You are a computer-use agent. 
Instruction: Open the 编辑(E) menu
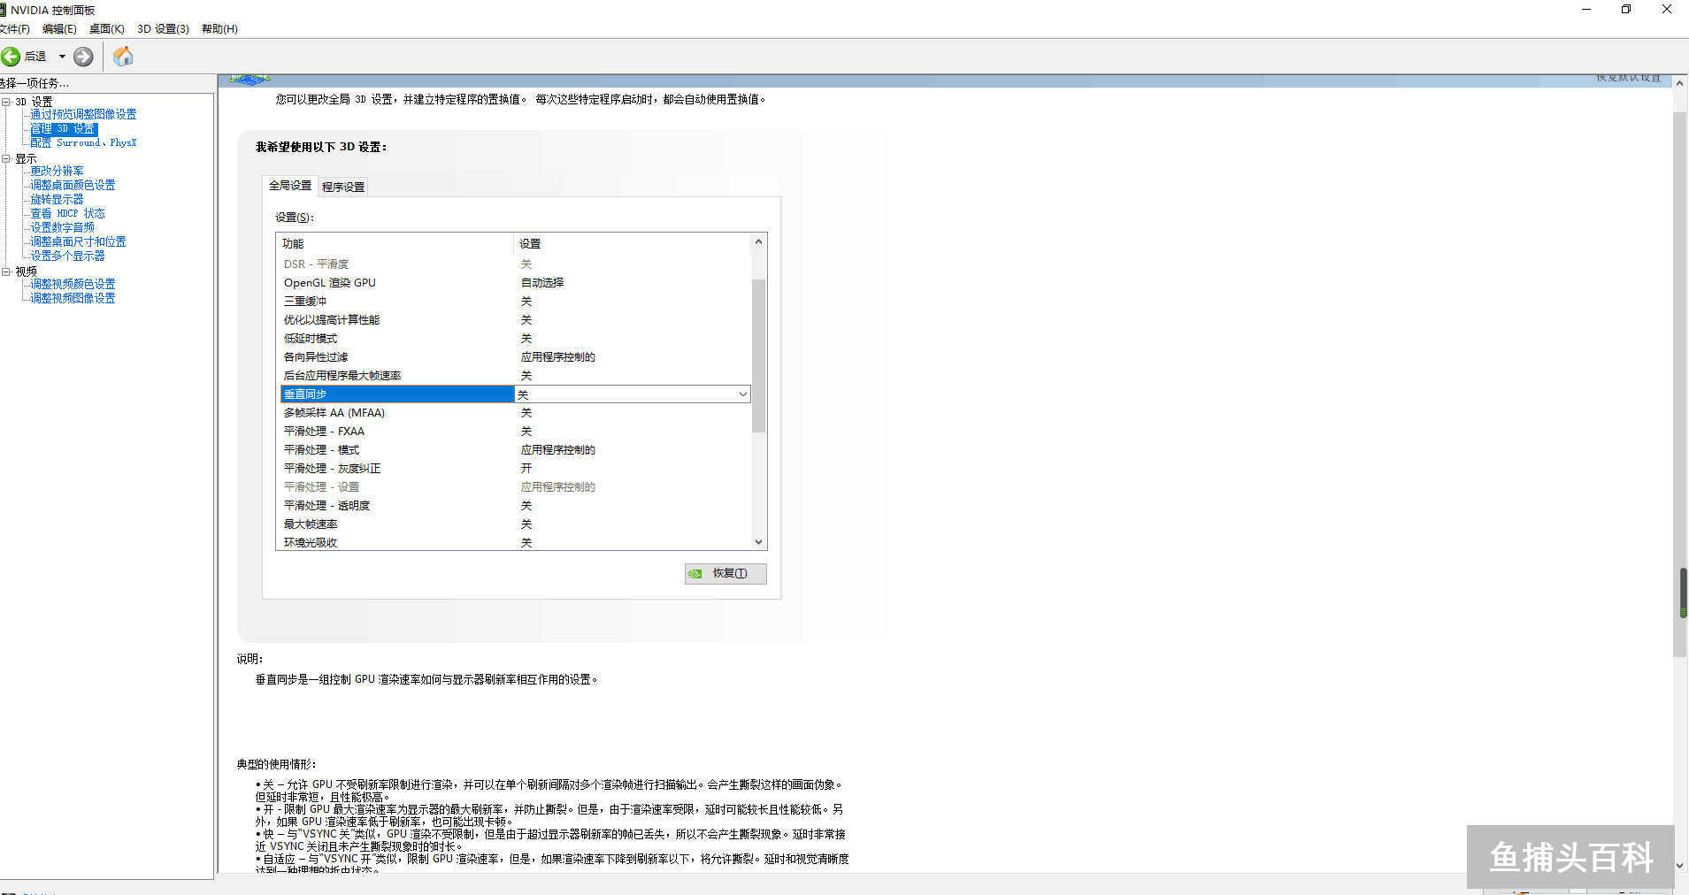click(59, 29)
